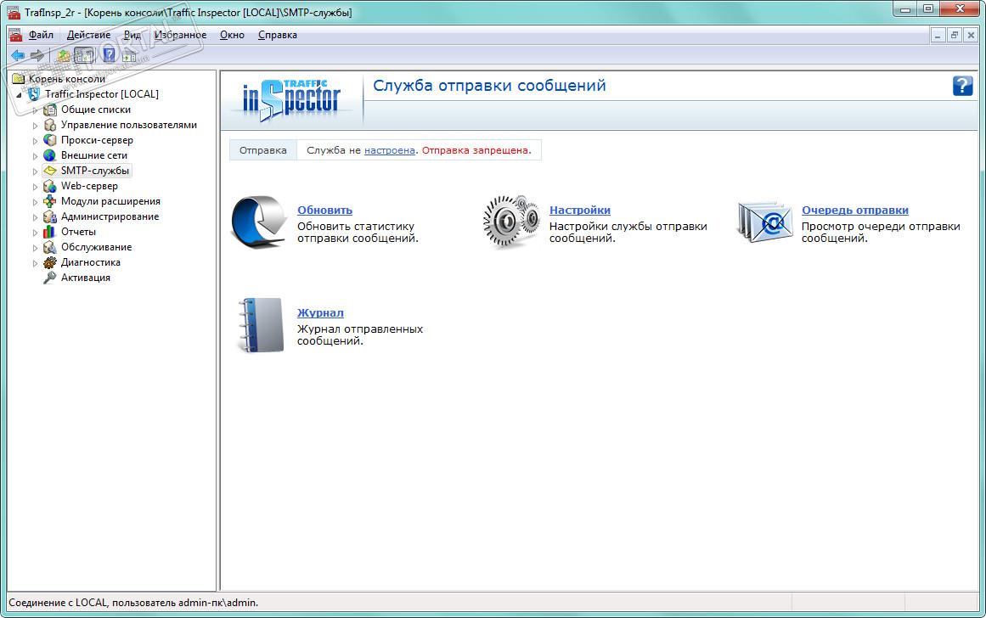986x618 pixels.
Task: Select Активация in the tree
Action: [86, 278]
